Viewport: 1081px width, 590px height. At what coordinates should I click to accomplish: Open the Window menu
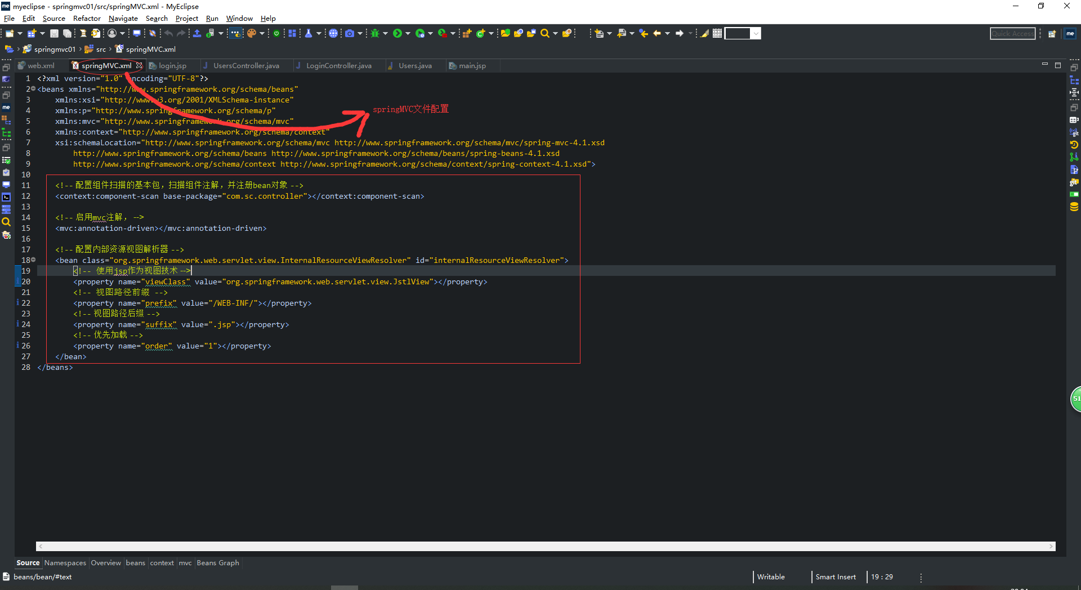point(239,19)
